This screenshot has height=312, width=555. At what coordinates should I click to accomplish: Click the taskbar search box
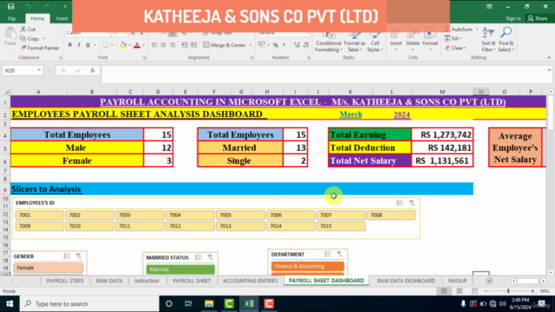pos(89,304)
